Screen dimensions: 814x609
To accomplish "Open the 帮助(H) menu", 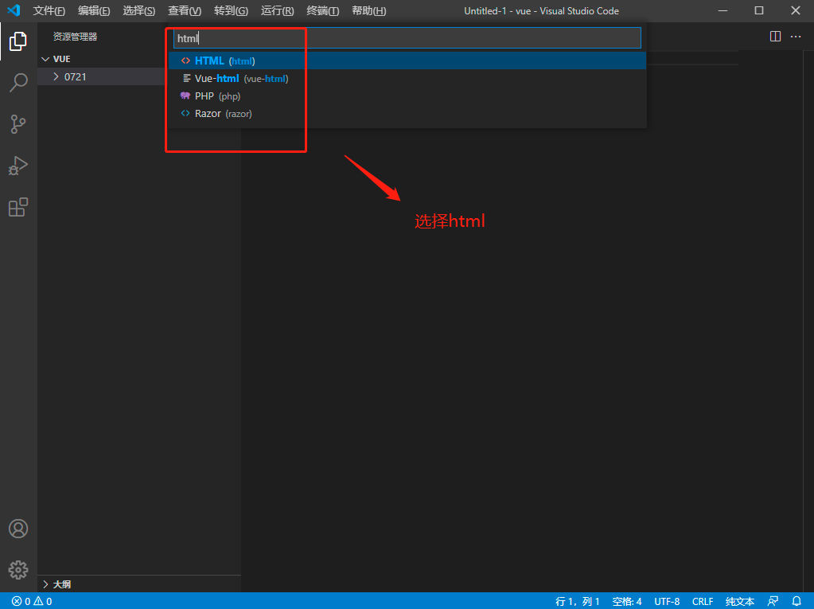I will (x=368, y=11).
